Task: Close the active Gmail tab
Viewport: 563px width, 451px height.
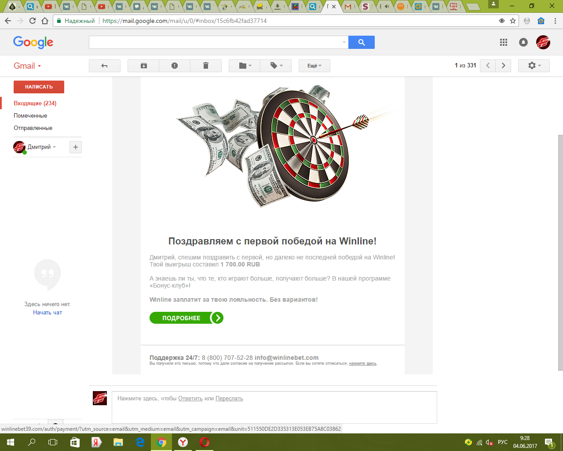Action: [334, 7]
